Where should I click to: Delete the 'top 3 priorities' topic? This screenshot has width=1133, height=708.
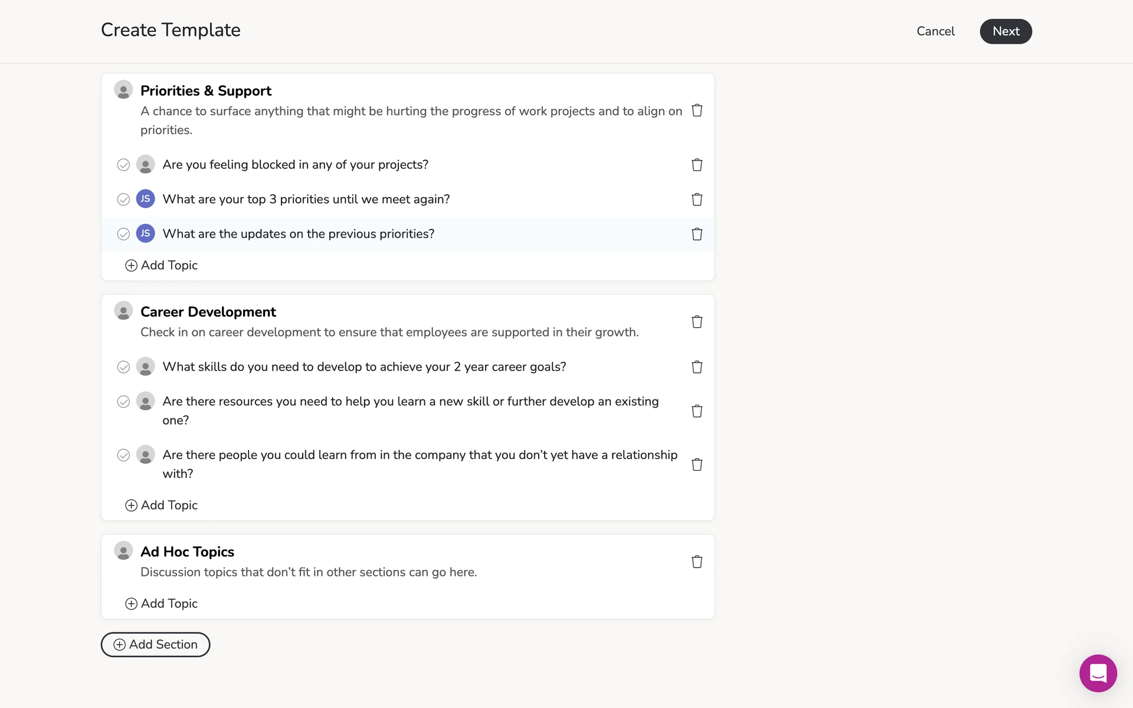(697, 199)
